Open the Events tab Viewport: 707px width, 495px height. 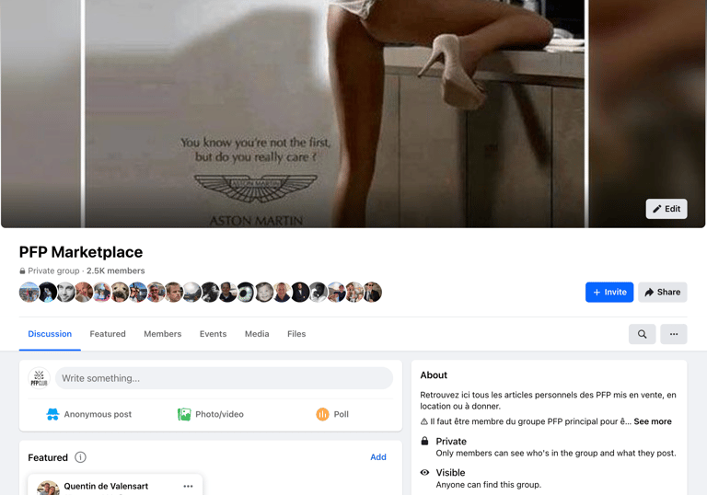(x=213, y=334)
